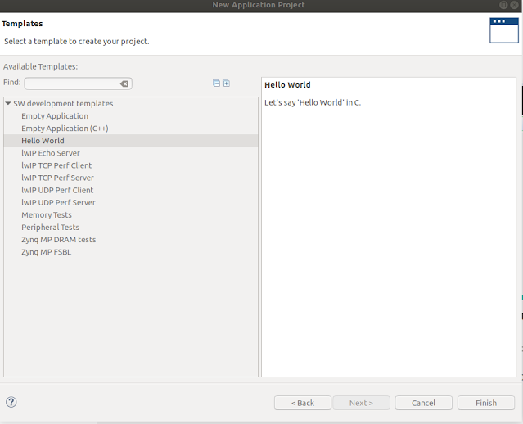Cancel the New Application Project dialog
This screenshot has height=424, width=523.
click(424, 403)
